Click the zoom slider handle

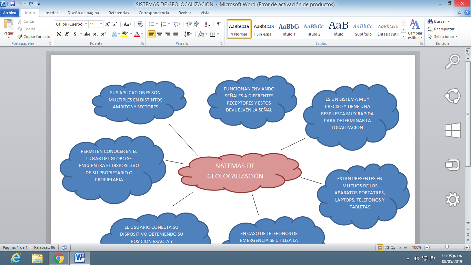click(x=447, y=247)
